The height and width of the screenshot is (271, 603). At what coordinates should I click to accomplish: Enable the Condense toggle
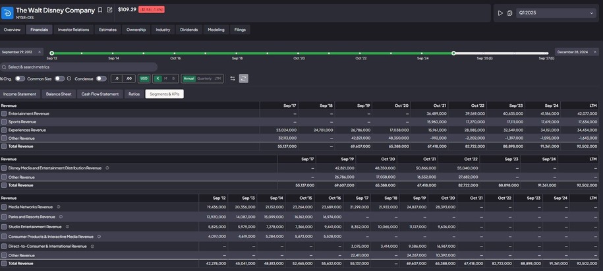(101, 78)
